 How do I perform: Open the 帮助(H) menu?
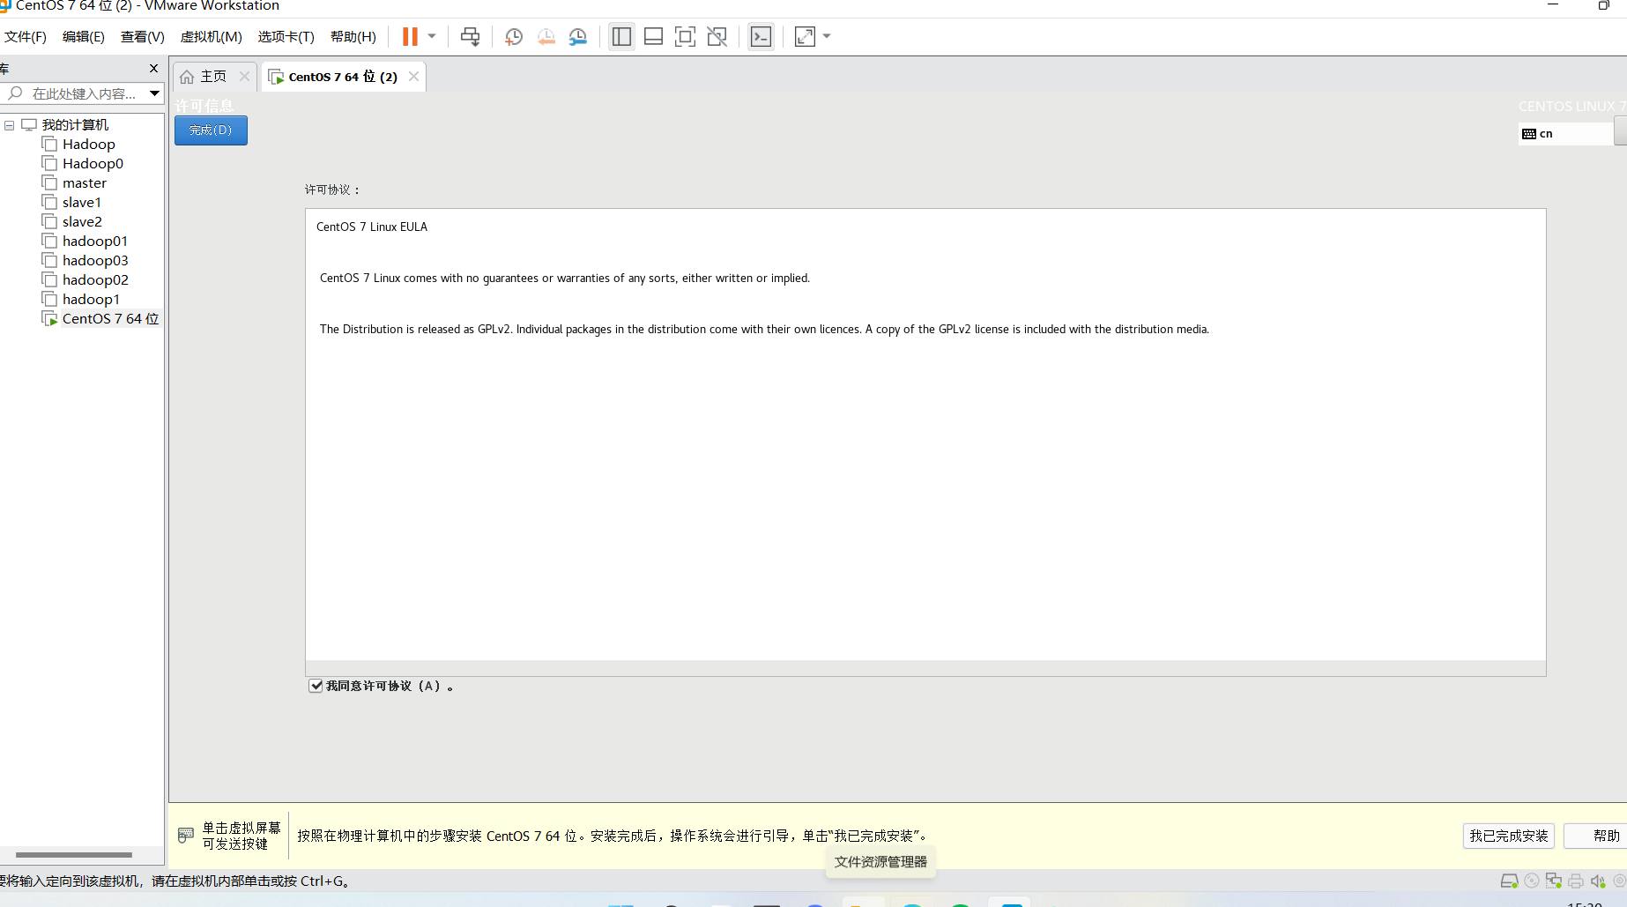(353, 36)
